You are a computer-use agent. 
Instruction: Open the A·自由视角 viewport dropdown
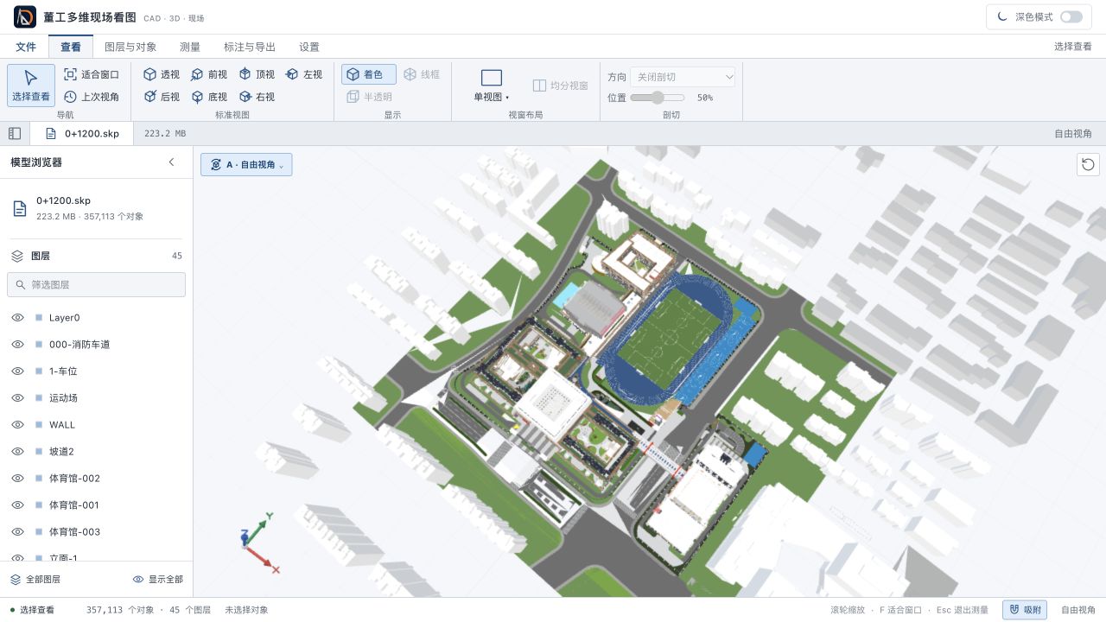coord(246,164)
